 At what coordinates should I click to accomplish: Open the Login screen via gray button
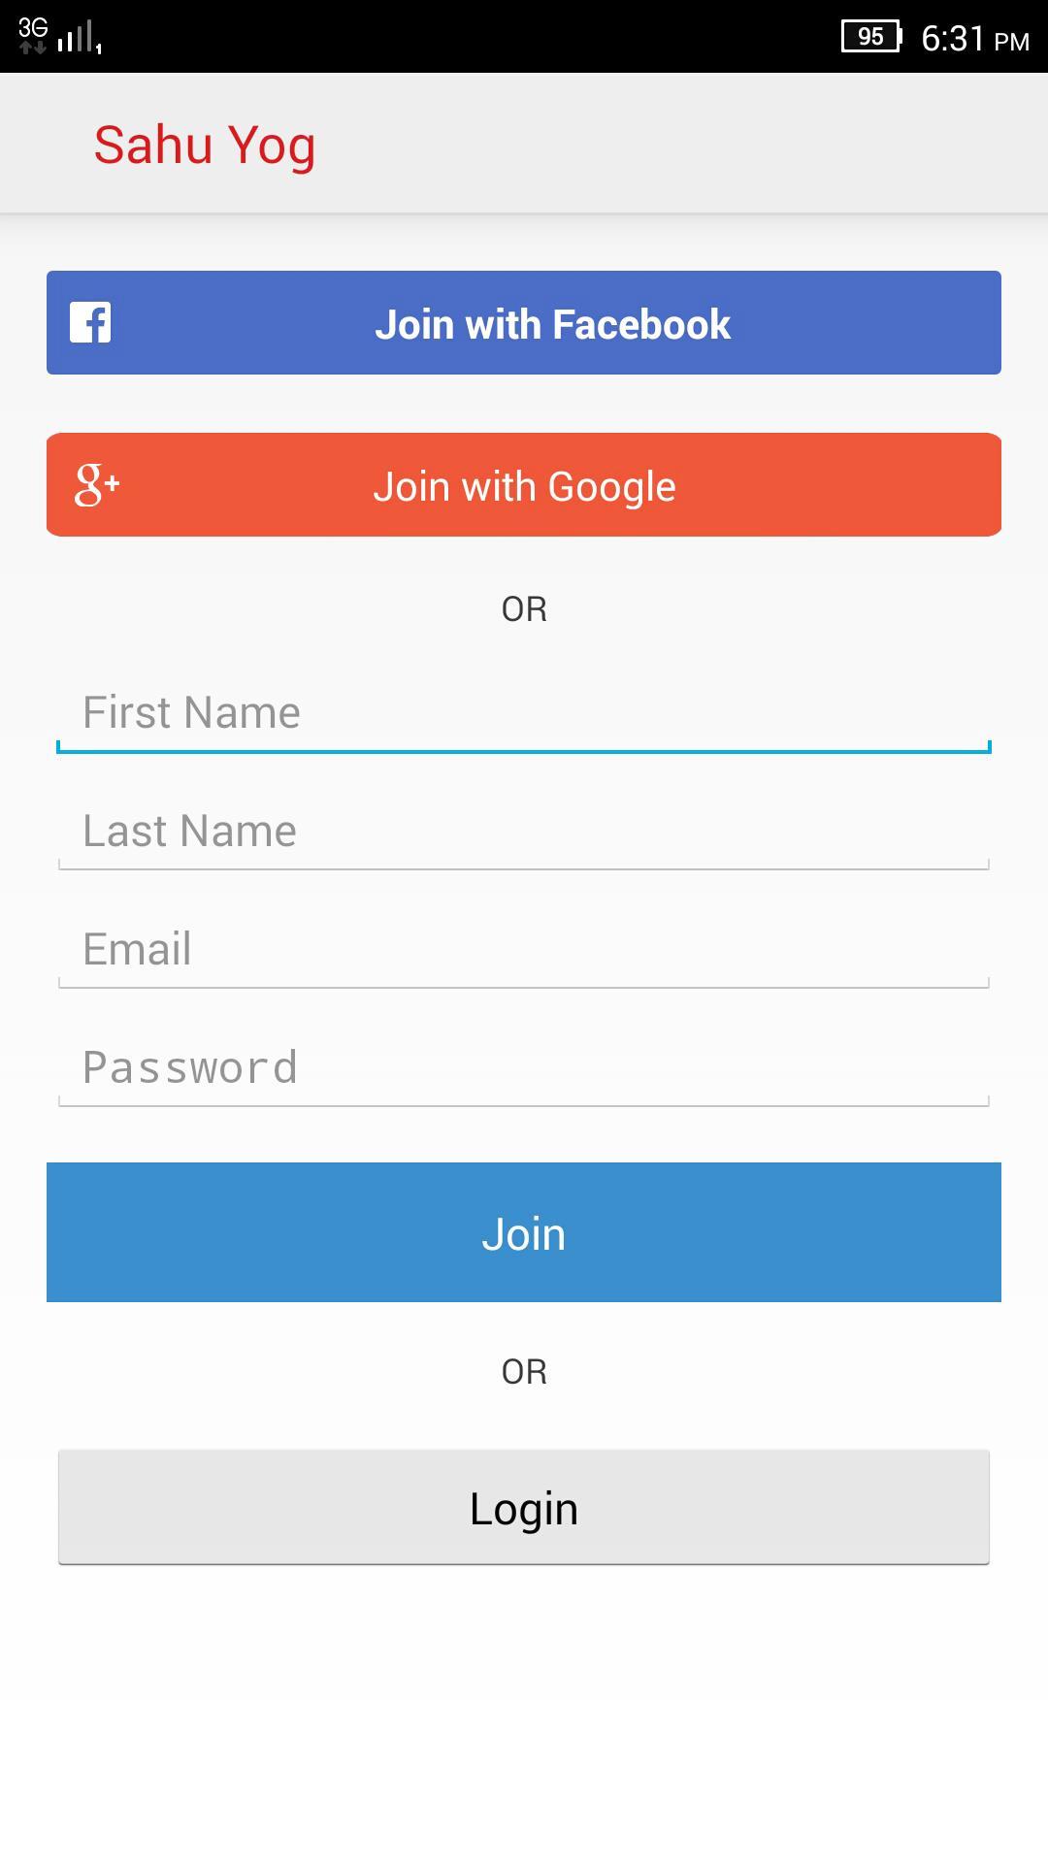[524, 1507]
